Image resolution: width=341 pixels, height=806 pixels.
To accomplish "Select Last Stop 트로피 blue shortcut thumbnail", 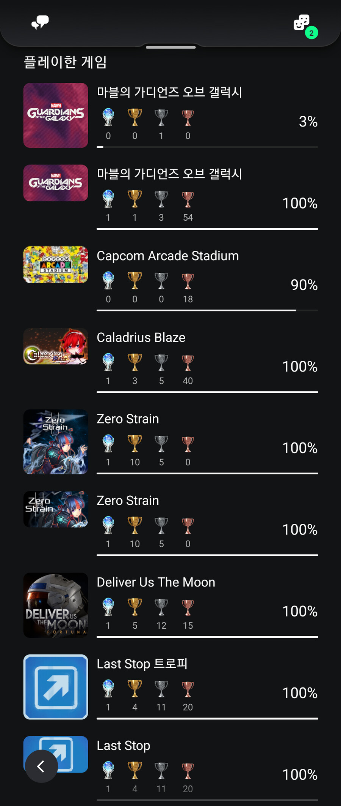I will pos(56,687).
